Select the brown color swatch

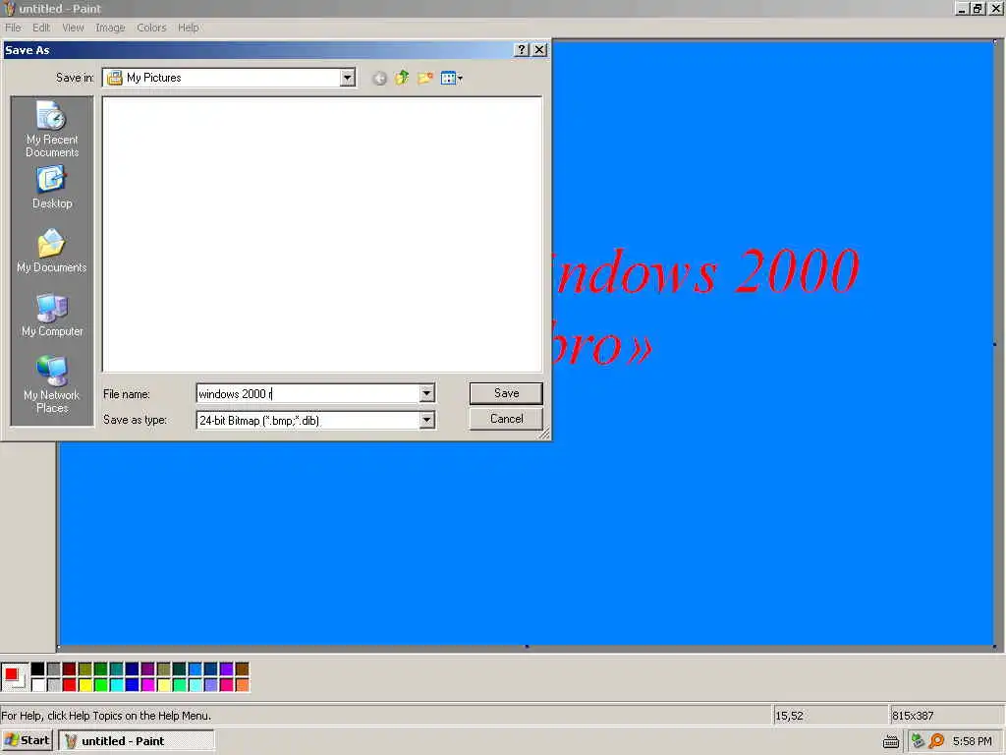(x=243, y=668)
